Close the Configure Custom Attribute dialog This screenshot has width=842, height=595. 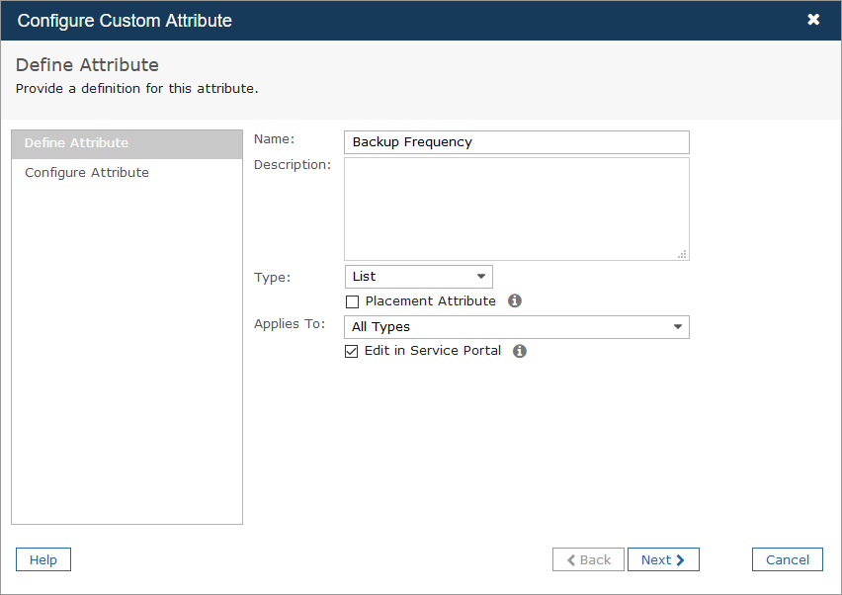[x=813, y=20]
